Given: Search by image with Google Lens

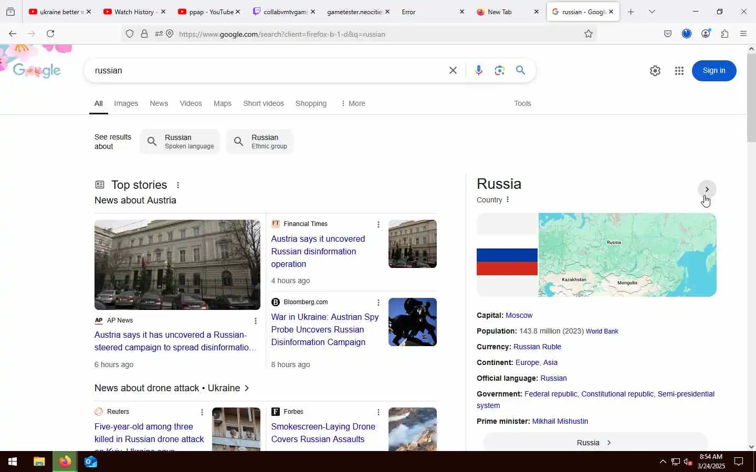Looking at the screenshot, I should (x=499, y=70).
